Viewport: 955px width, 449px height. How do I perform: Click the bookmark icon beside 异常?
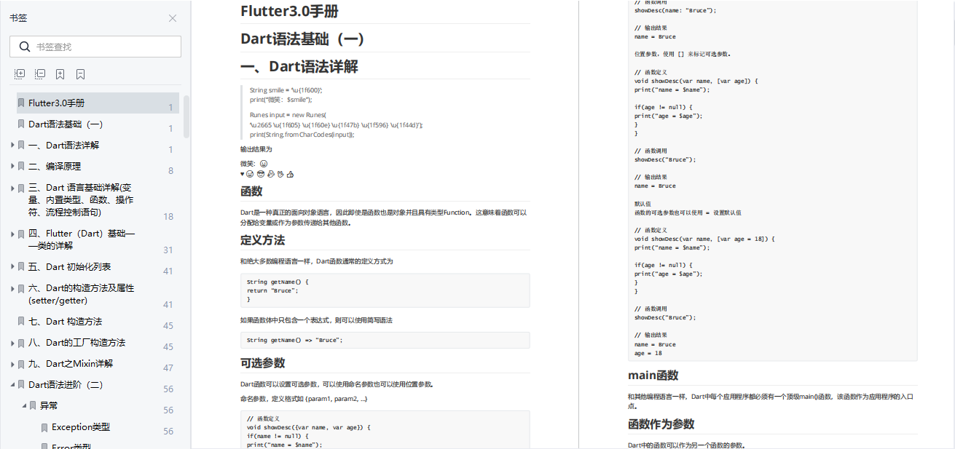click(x=34, y=405)
